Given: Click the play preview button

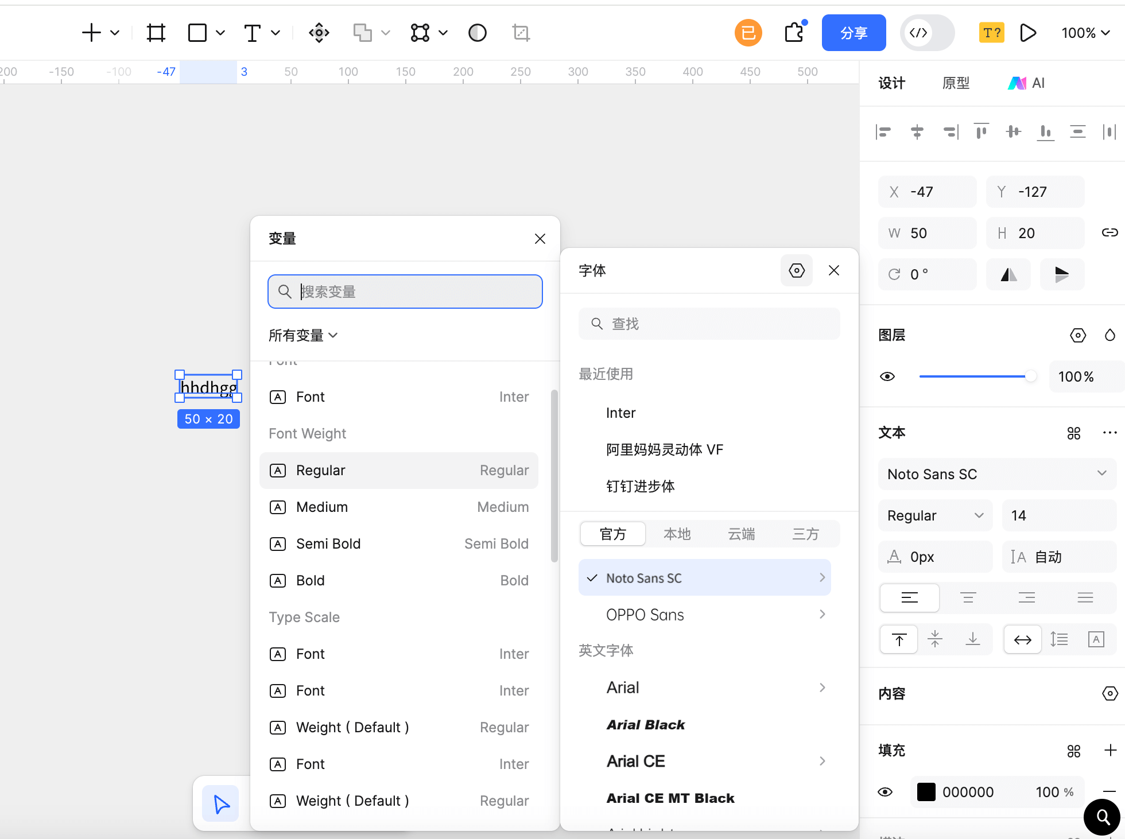Looking at the screenshot, I should click(x=1028, y=33).
